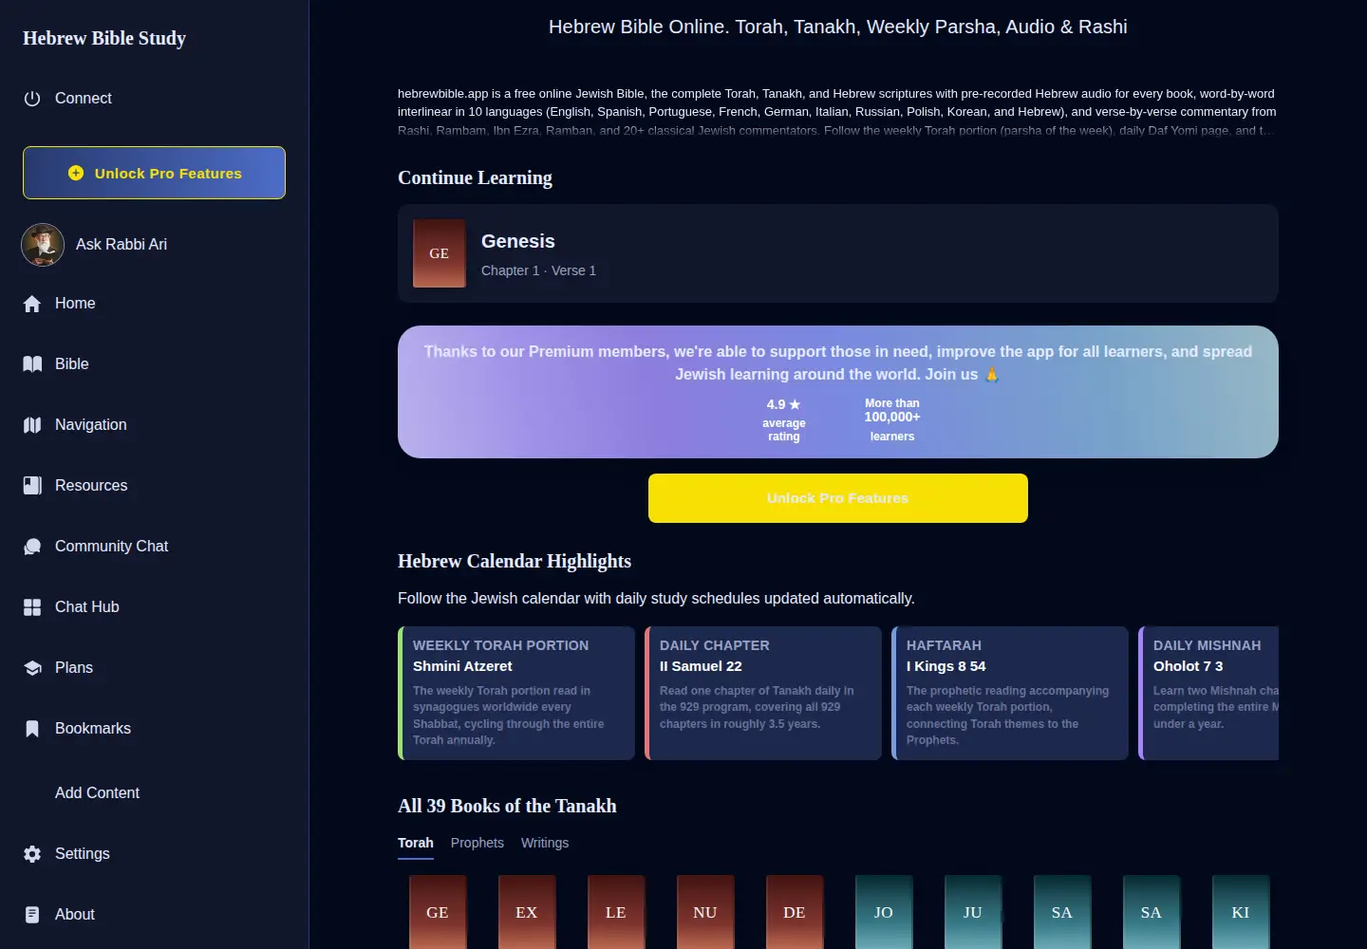
Task: Open the Daily Chapter II Samuel 22 card
Action: (x=763, y=693)
